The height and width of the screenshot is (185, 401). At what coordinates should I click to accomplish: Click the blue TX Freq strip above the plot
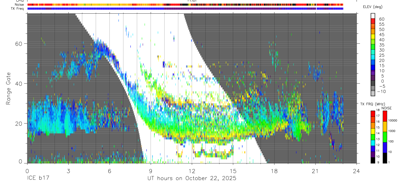[185, 8]
